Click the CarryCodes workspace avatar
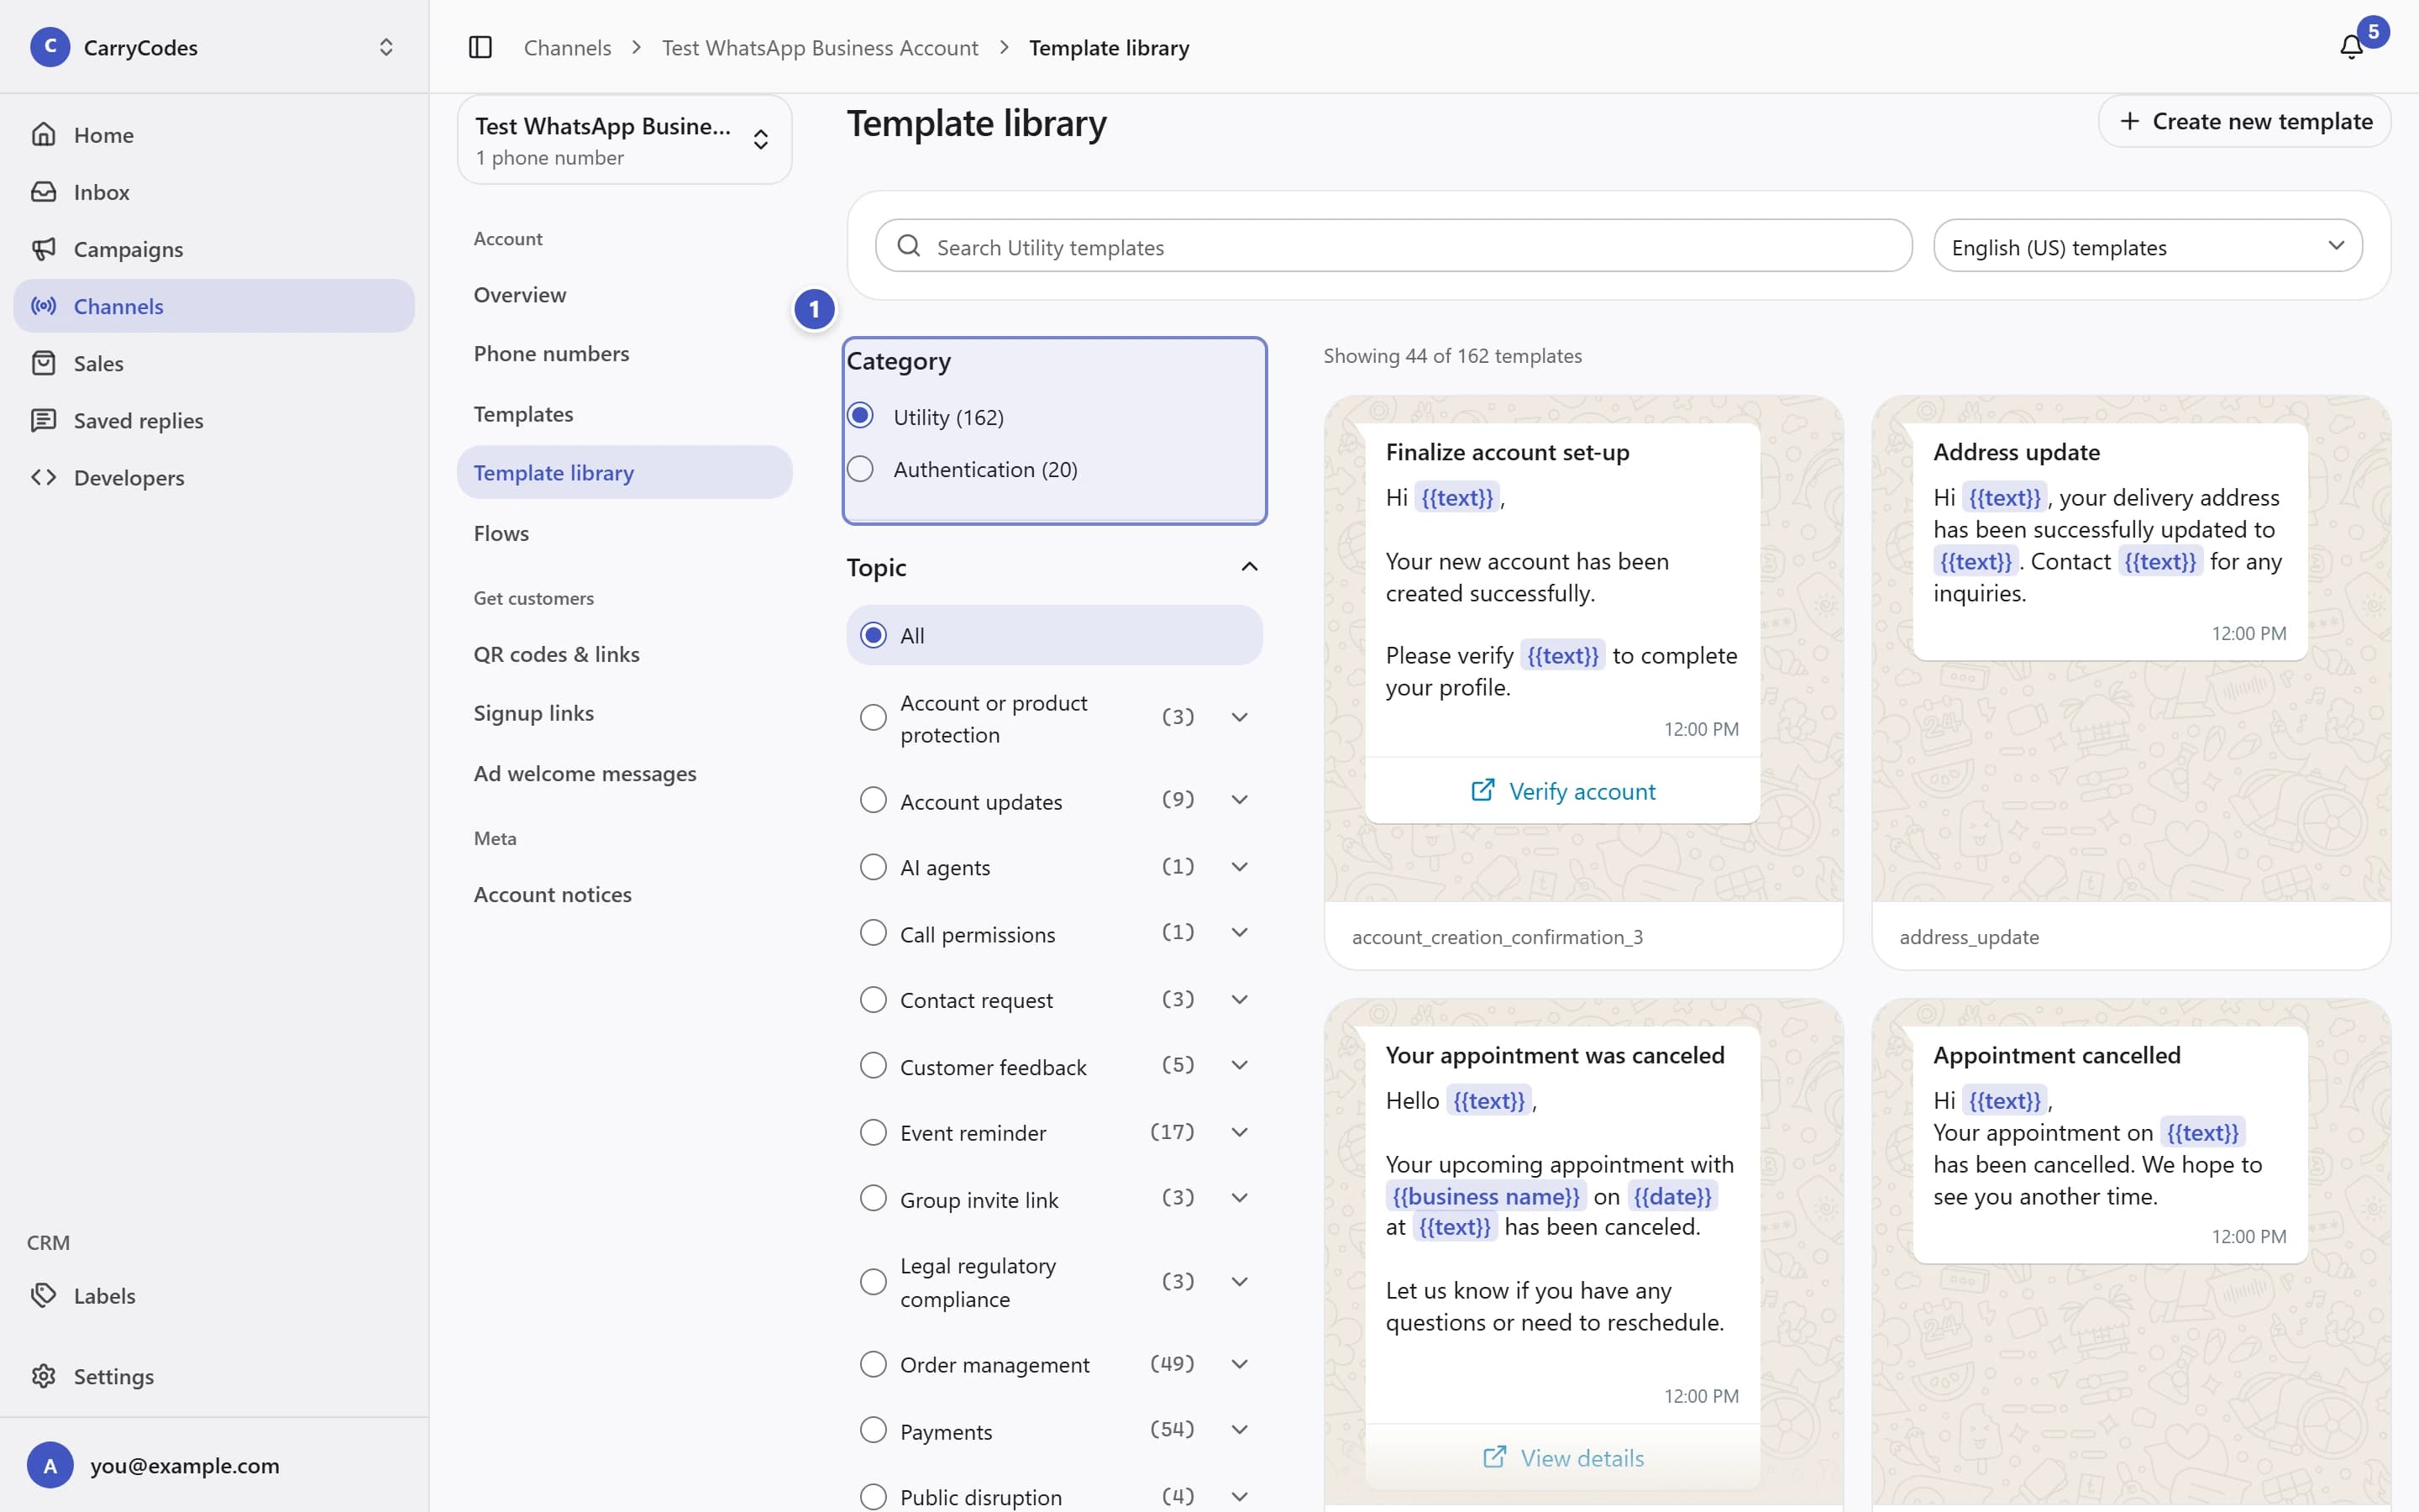Image resolution: width=2419 pixels, height=1512 pixels. tap(50, 47)
